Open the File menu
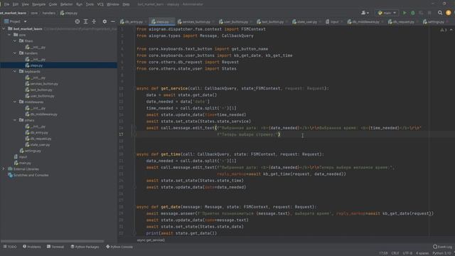 tap(6, 4)
